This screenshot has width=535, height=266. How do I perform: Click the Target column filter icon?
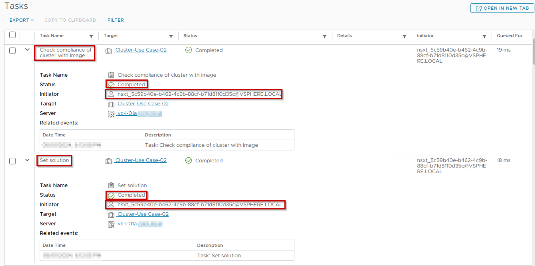pos(171,37)
